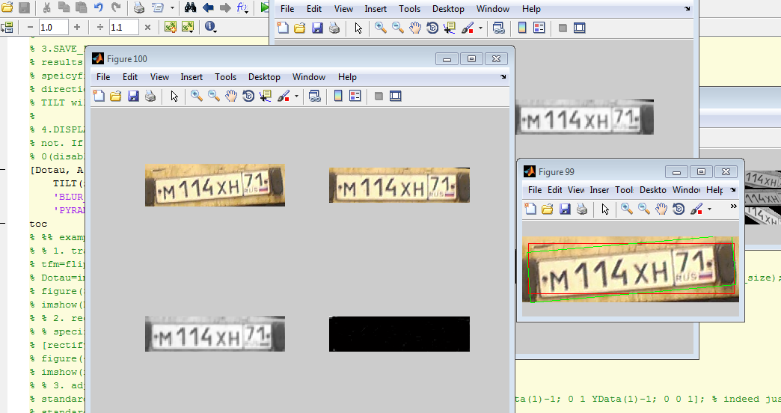
Task: Go back using the blue left arrow
Action: [208, 7]
